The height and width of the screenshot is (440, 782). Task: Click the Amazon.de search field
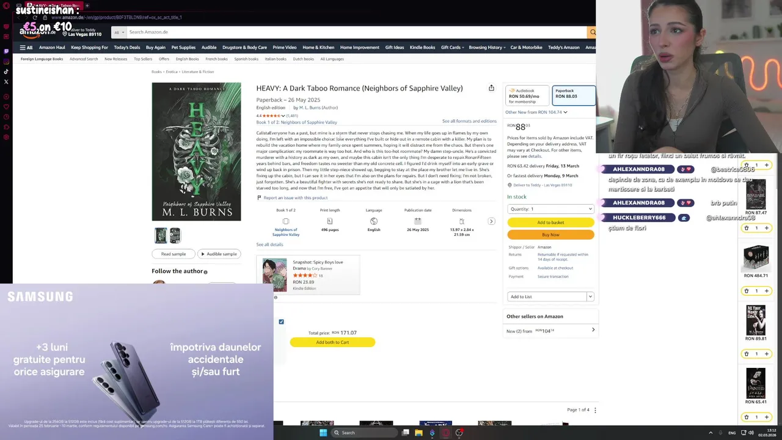[357, 32]
